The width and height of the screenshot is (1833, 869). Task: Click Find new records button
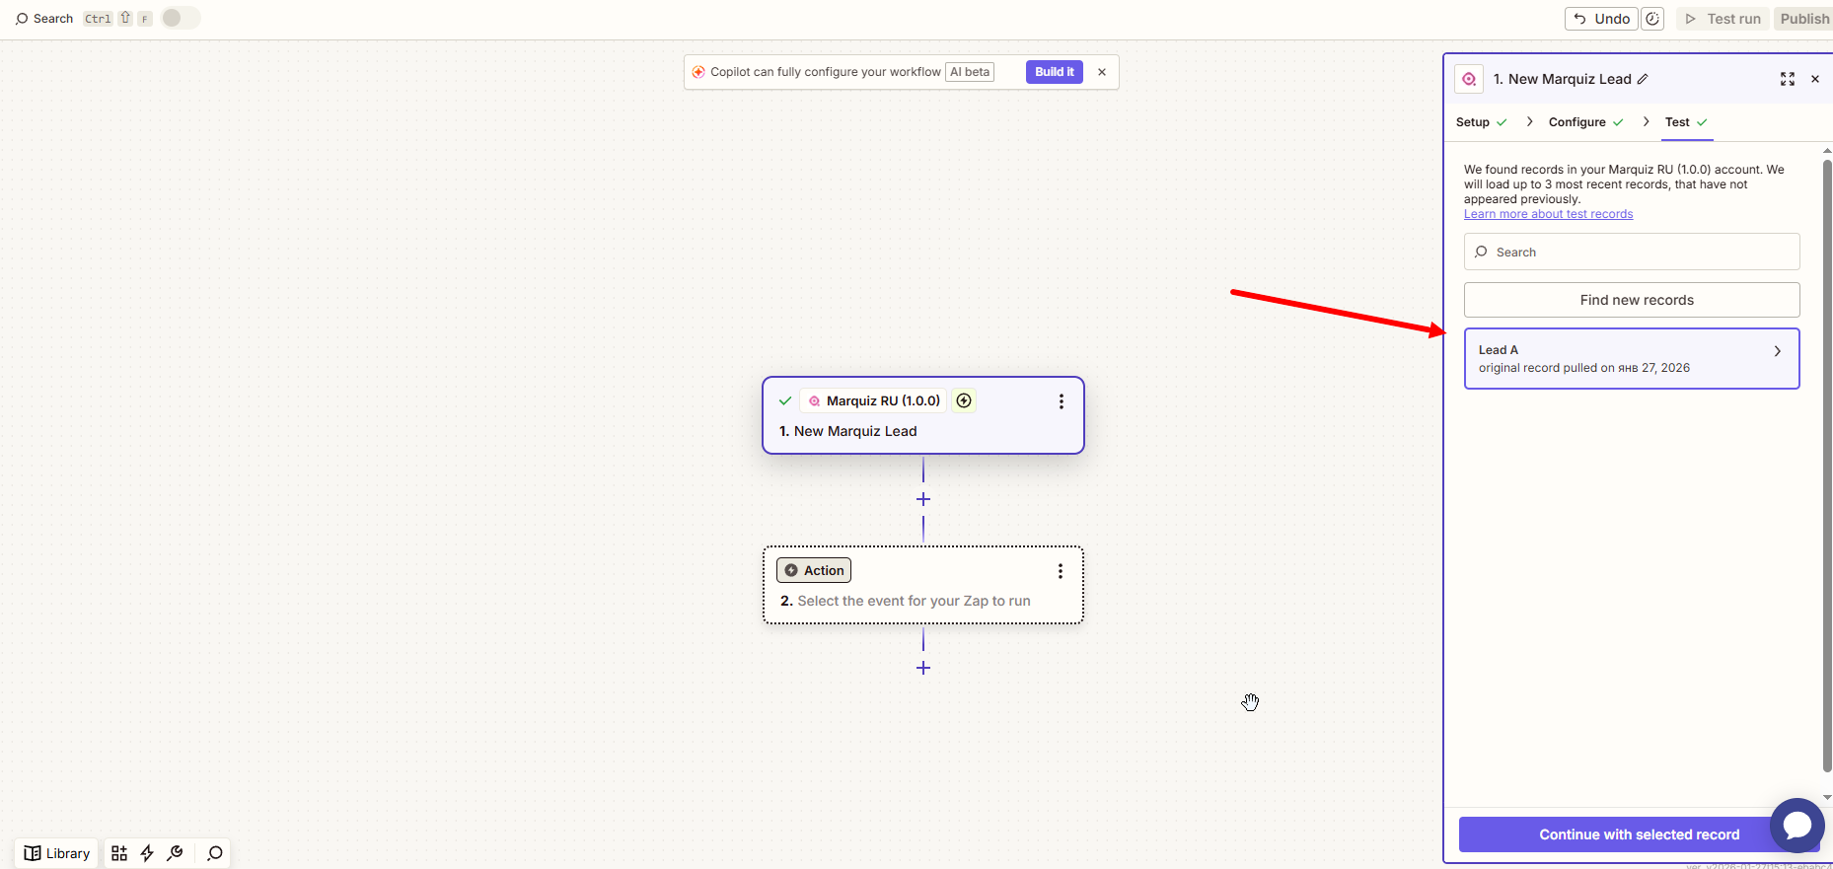click(1632, 300)
